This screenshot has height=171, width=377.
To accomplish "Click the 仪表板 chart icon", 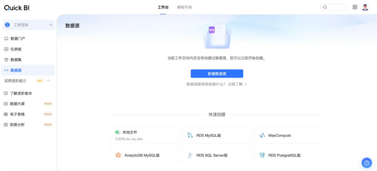I will (6, 49).
